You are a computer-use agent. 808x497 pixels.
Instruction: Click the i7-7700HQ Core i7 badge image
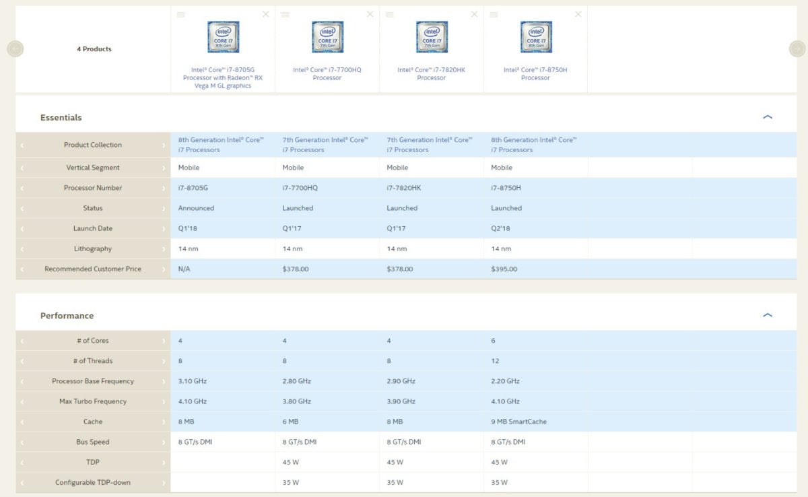(x=327, y=37)
